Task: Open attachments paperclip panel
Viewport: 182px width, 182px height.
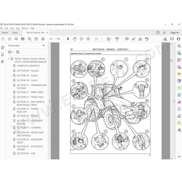Action: pyautogui.click(x=2, y=62)
